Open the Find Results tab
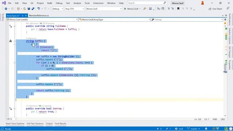The image size is (233, 131). [60, 124]
